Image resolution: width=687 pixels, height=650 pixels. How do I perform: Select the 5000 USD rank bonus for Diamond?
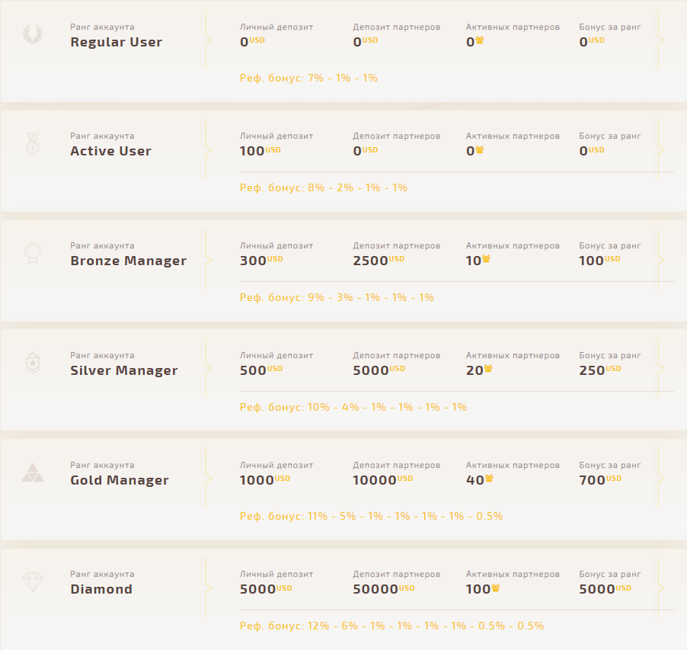(605, 588)
